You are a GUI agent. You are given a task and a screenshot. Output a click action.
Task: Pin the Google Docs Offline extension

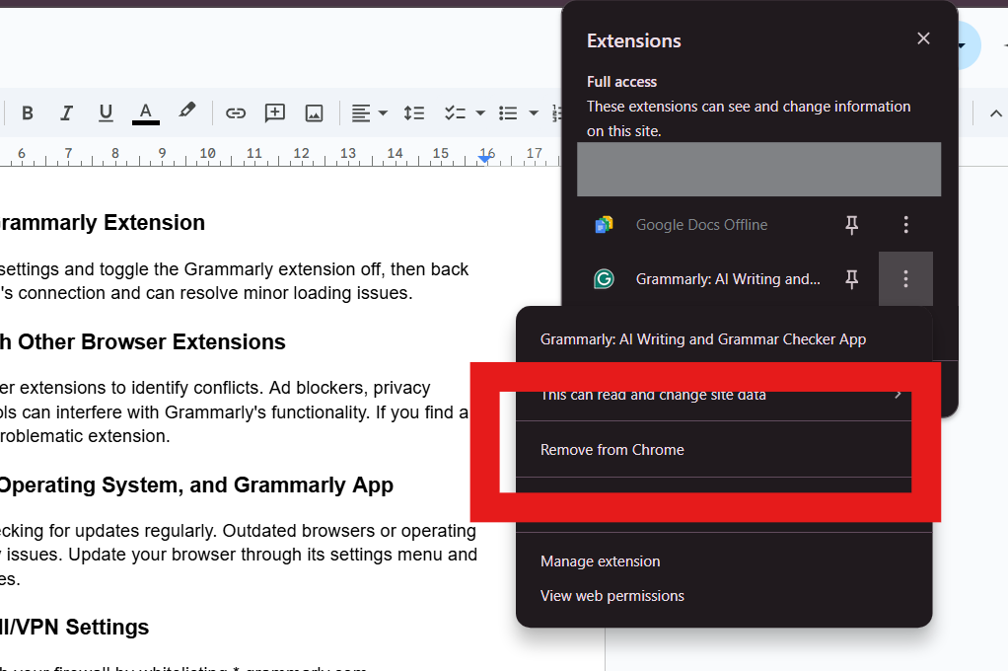[x=852, y=225]
